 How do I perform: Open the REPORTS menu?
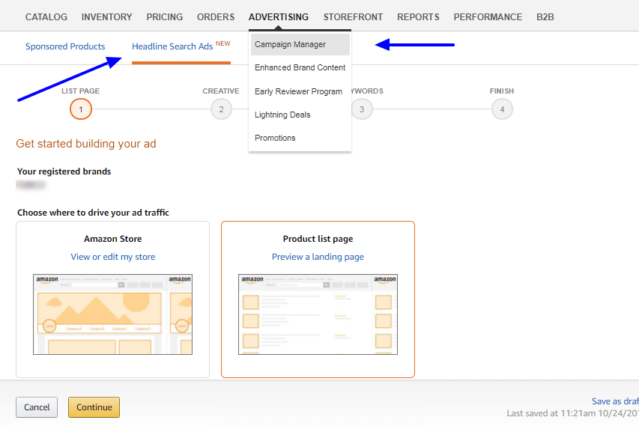(x=418, y=17)
